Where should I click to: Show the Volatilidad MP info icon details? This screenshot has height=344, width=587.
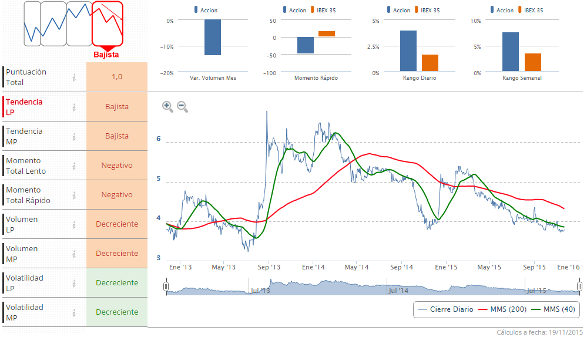click(75, 312)
